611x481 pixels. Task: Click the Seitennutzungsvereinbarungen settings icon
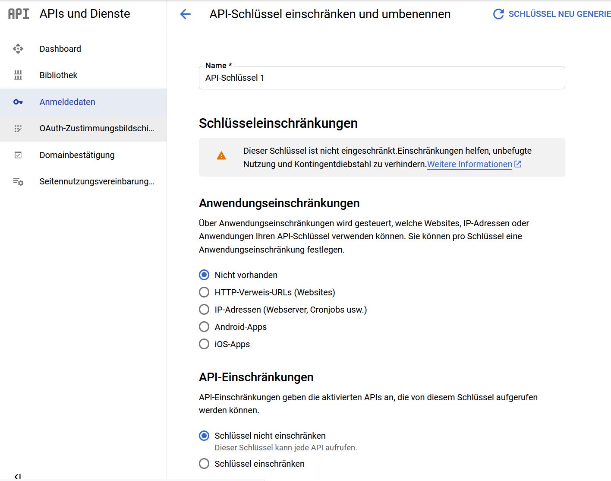[x=18, y=181]
